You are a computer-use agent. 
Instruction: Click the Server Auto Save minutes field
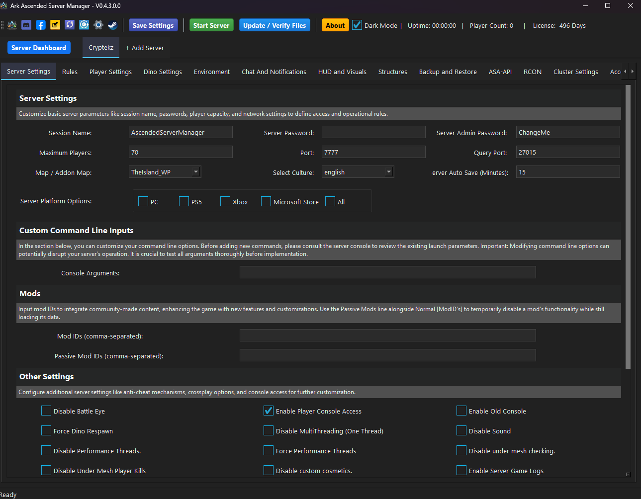[x=568, y=172]
